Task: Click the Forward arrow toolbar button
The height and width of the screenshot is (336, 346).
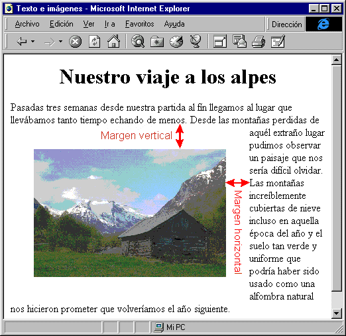Action: coord(50,42)
